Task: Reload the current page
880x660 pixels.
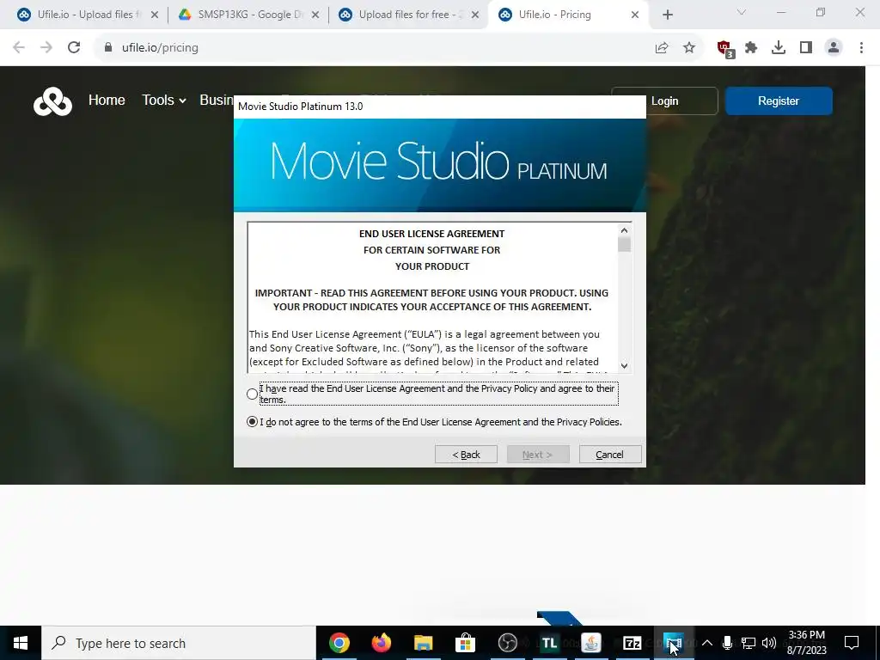Action: pos(74,48)
